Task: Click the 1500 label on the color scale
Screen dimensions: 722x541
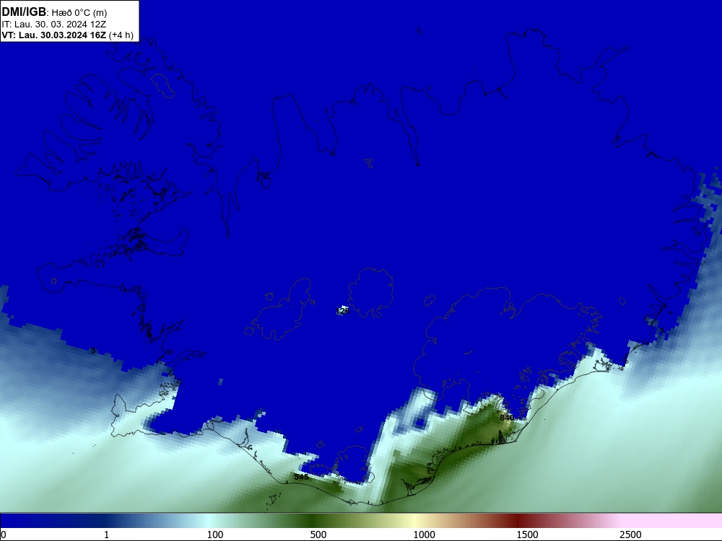Action: point(527,535)
